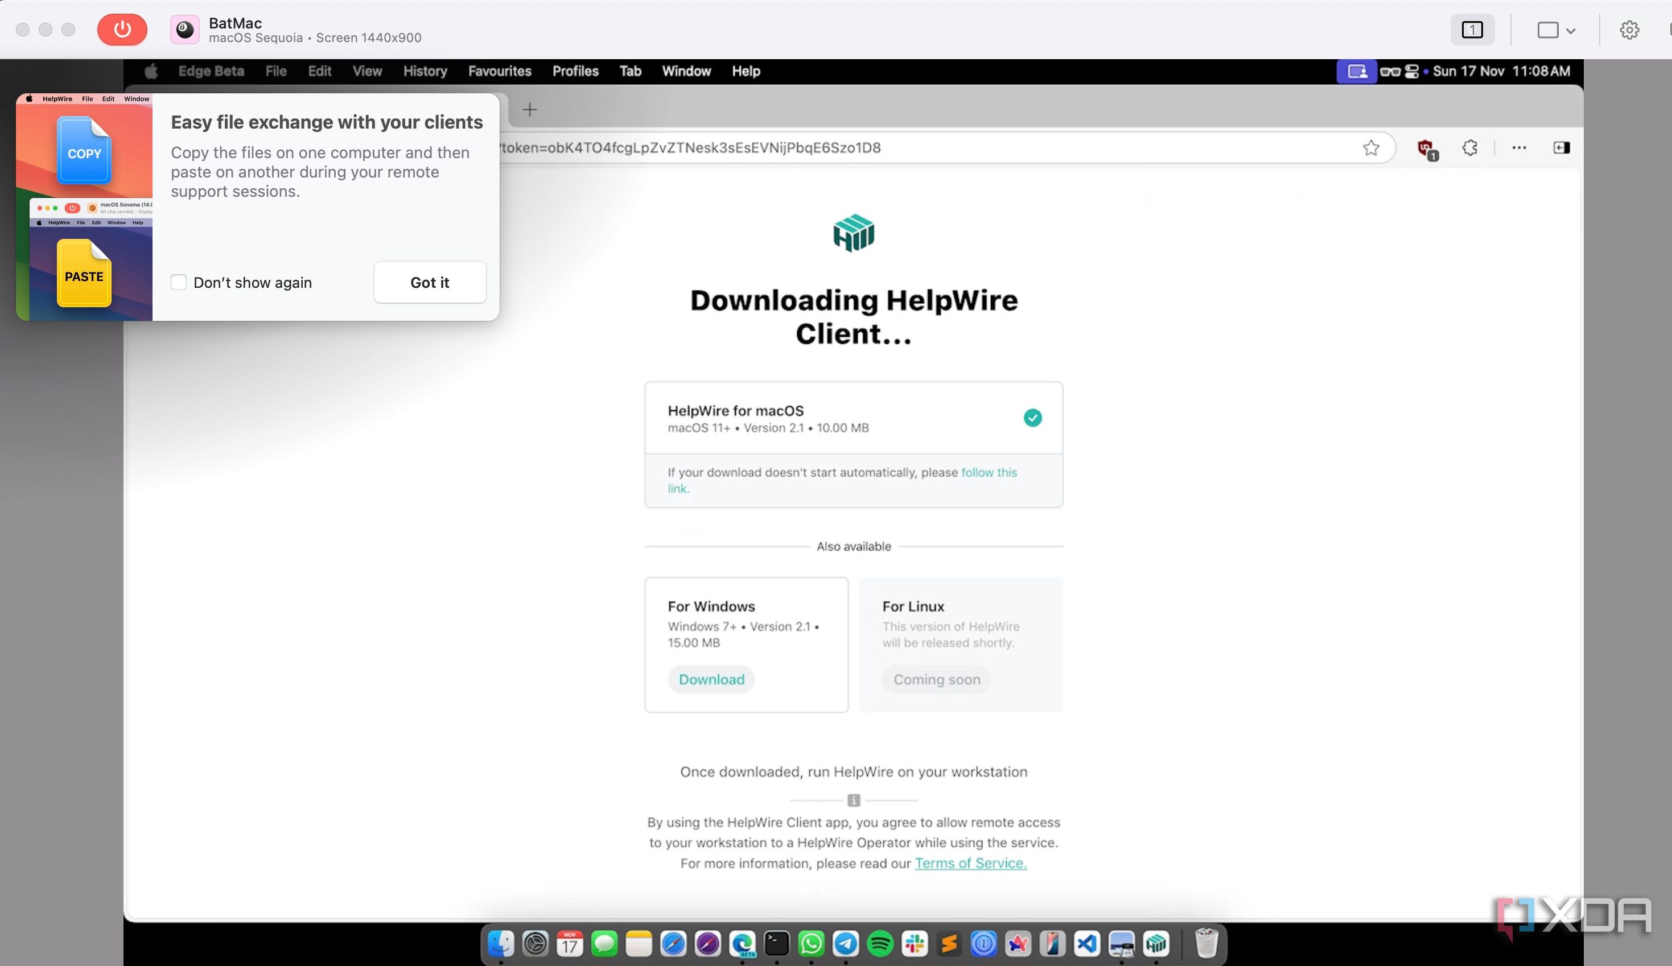
Task: Open HelpWire app icon in dock
Action: tap(1156, 943)
